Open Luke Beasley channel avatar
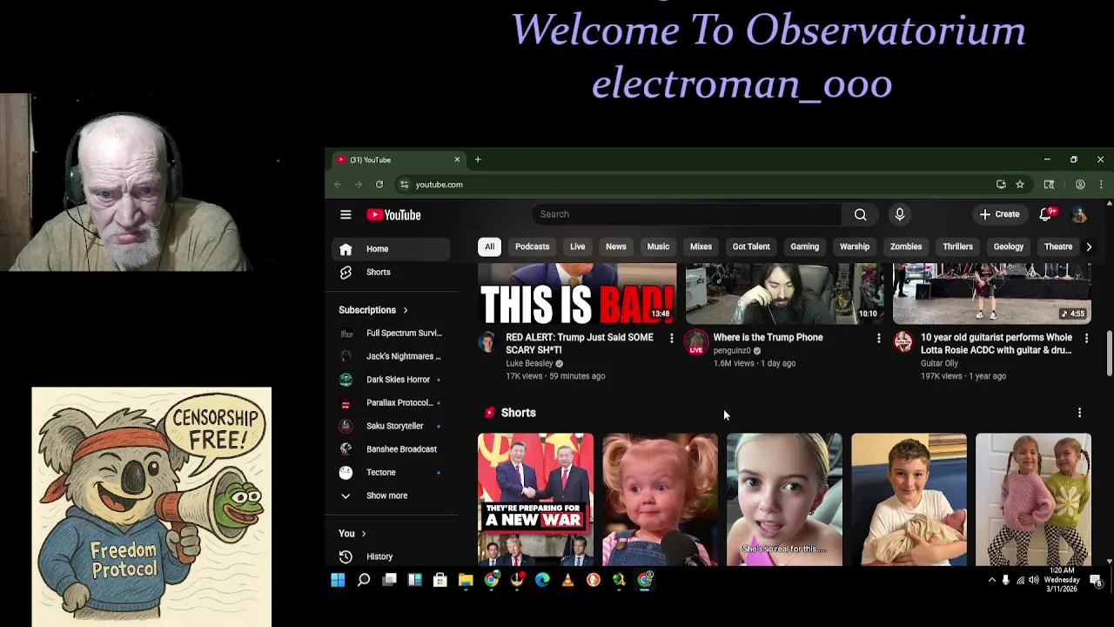Image resolution: width=1114 pixels, height=627 pixels. (487, 341)
